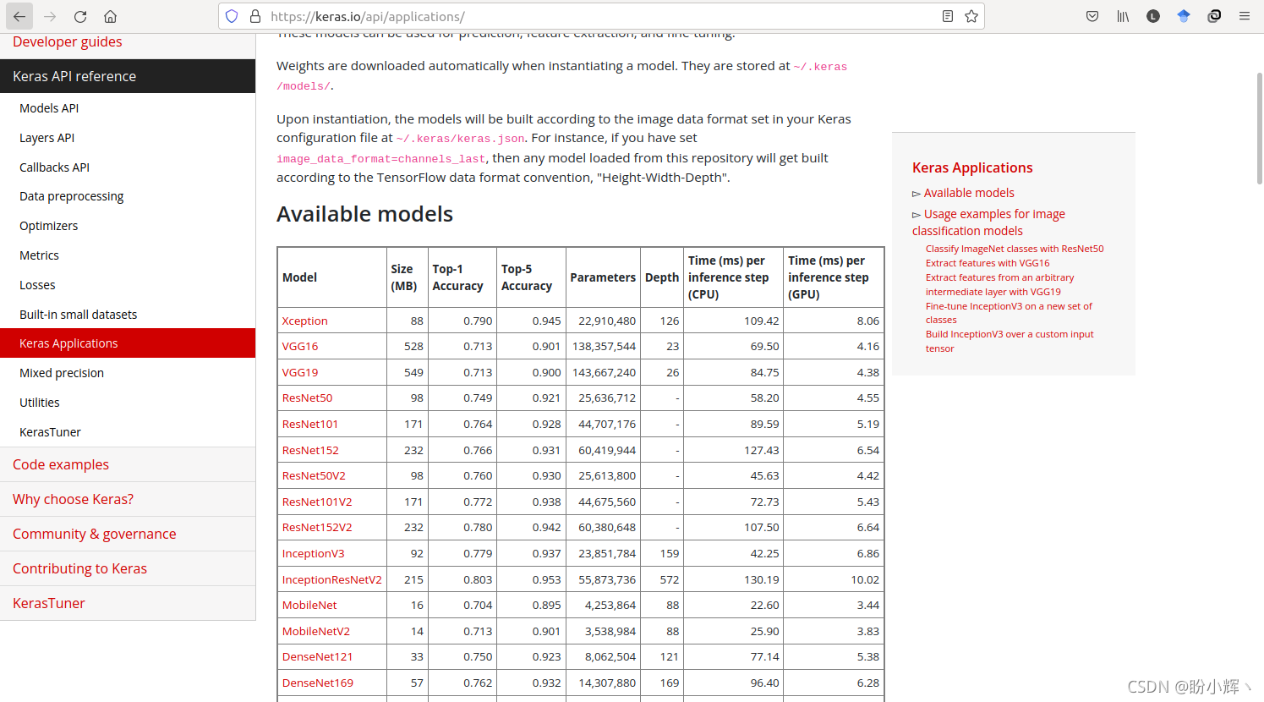Click Extract features with VGG16 link
This screenshot has height=702, width=1264.
pyautogui.click(x=988, y=263)
